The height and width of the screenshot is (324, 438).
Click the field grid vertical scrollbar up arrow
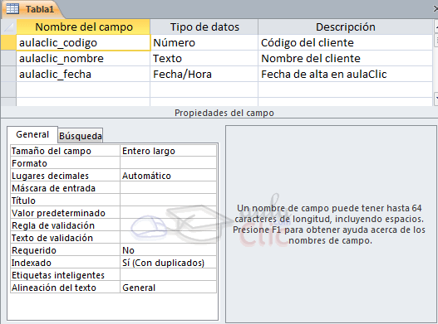436,27
